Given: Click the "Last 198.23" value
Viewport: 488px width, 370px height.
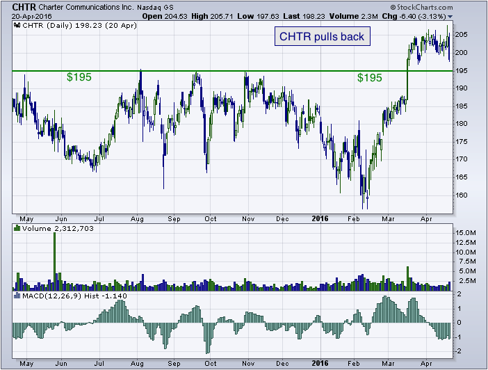Looking at the screenshot, I should 304,17.
